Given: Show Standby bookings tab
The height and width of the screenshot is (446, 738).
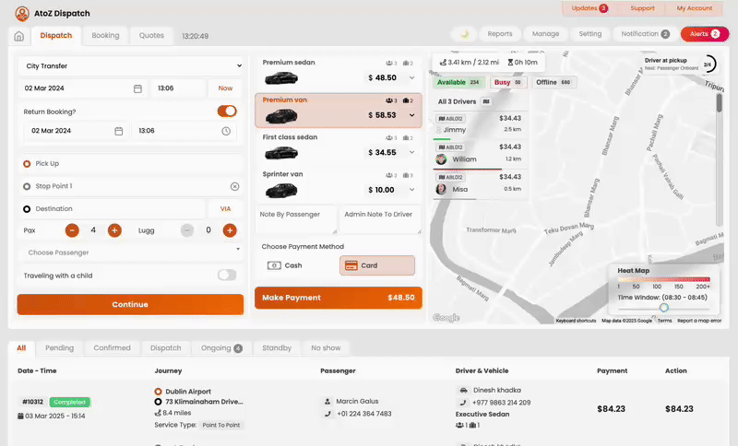Looking at the screenshot, I should [277, 348].
